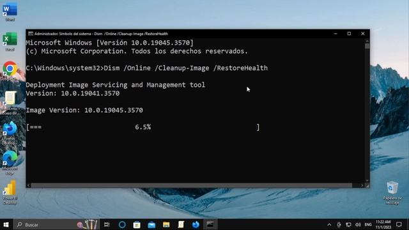Viewport: 409px width, 230px height.
Task: Launch Power BI Desktop shortcut
Action: coord(10,192)
